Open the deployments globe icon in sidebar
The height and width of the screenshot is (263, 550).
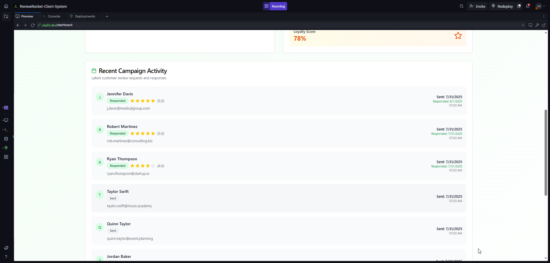[6, 148]
